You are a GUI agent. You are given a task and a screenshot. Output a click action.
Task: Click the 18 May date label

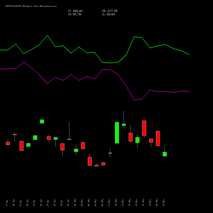(x=143, y=202)
